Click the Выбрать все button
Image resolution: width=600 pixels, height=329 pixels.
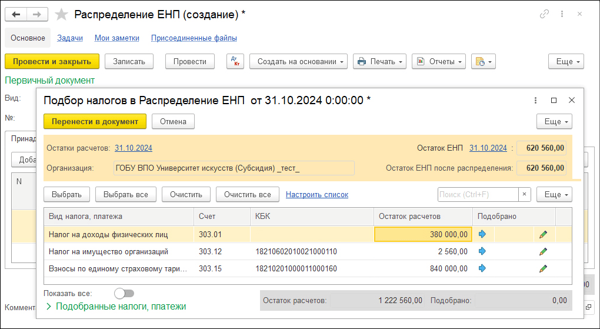(x=125, y=194)
